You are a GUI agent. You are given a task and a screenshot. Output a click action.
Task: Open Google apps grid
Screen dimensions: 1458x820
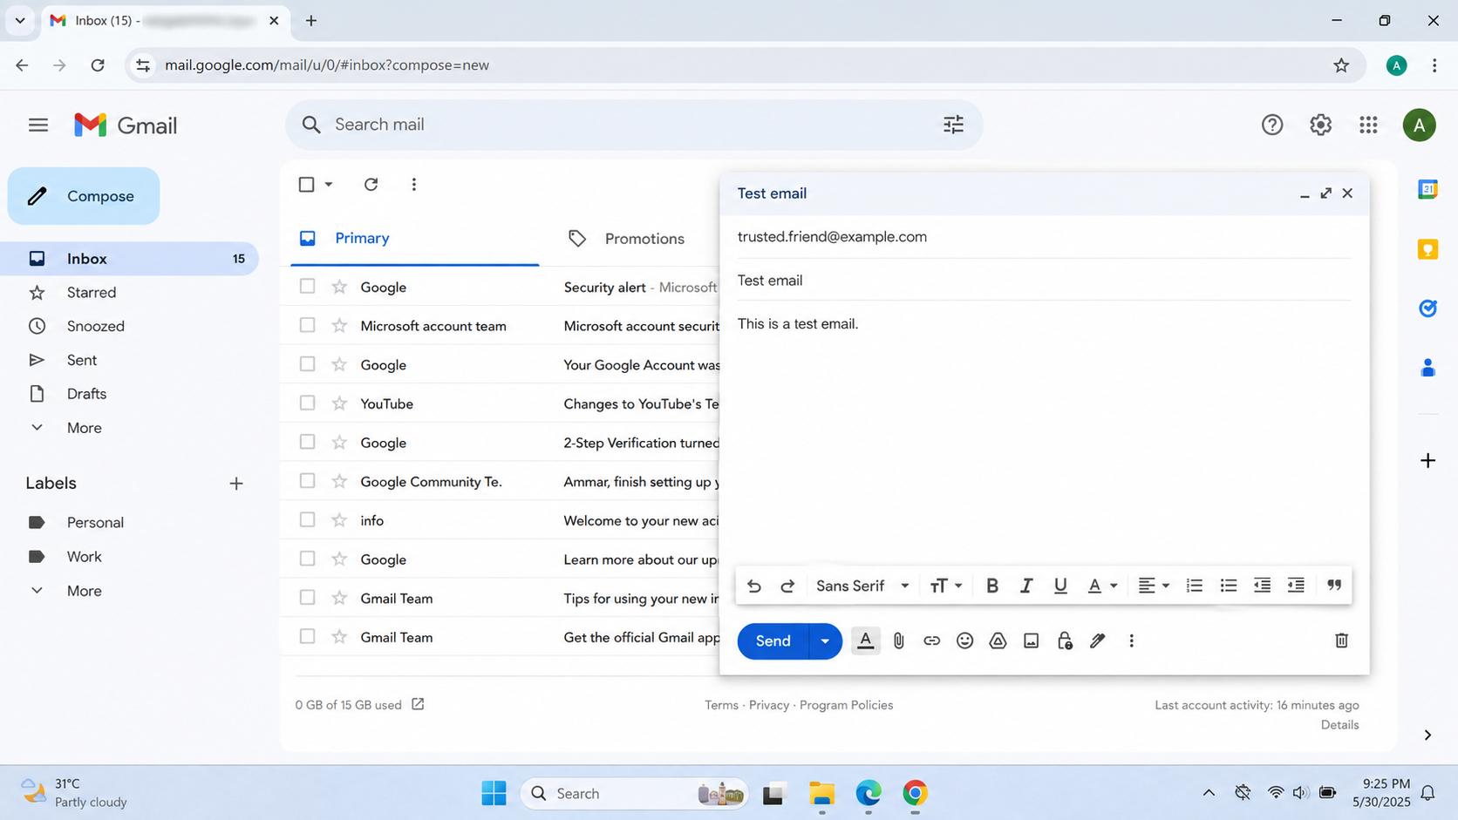point(1368,125)
